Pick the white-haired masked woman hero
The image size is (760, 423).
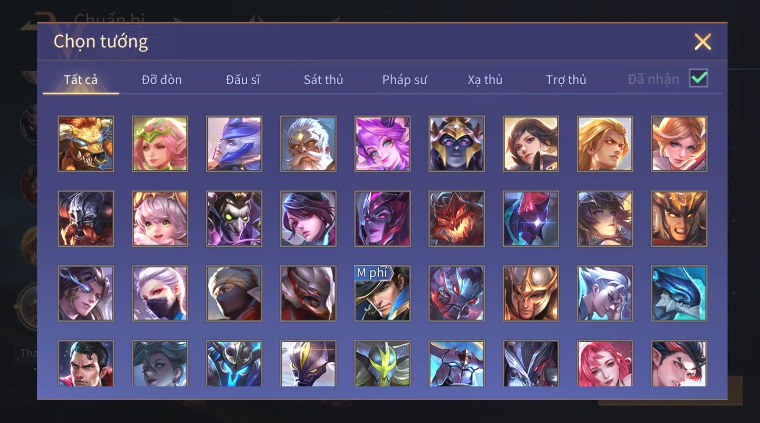click(x=160, y=294)
